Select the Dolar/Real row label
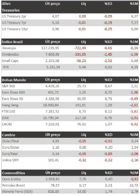The height and width of the screenshot is (196, 140). pos(11,141)
